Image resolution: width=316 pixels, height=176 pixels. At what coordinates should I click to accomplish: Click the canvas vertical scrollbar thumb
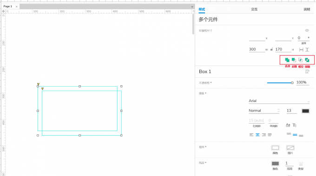click(x=193, y=24)
